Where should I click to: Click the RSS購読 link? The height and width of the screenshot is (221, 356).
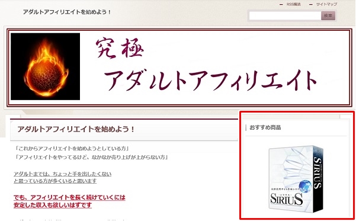click(293, 4)
